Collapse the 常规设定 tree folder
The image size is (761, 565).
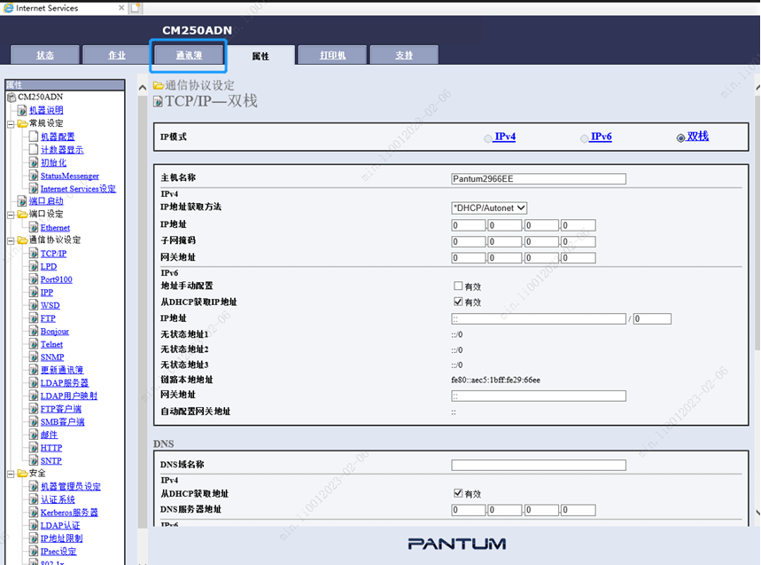pos(11,124)
